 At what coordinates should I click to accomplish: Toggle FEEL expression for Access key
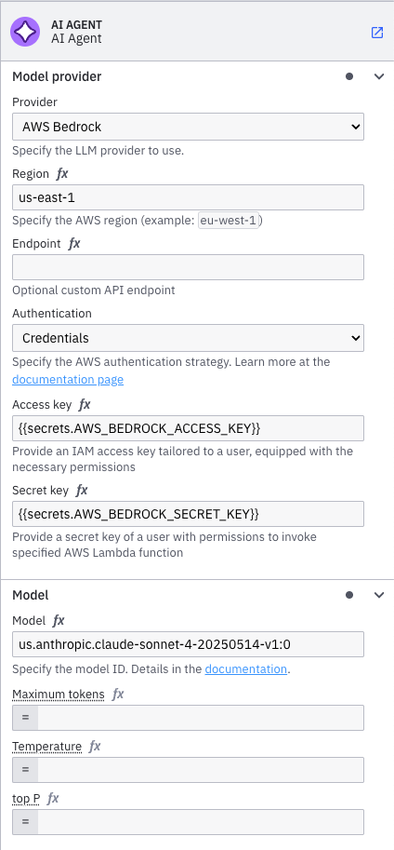(85, 405)
